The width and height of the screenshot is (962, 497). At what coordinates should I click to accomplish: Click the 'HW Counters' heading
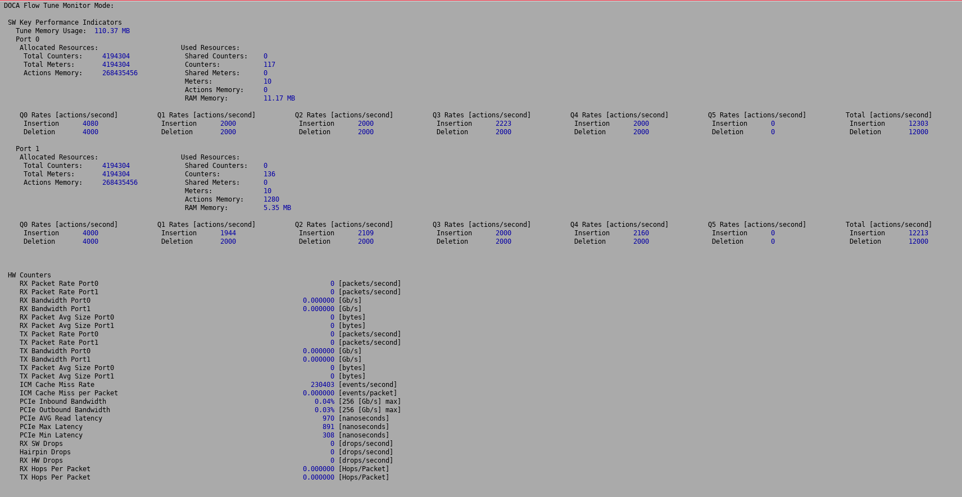tap(29, 275)
